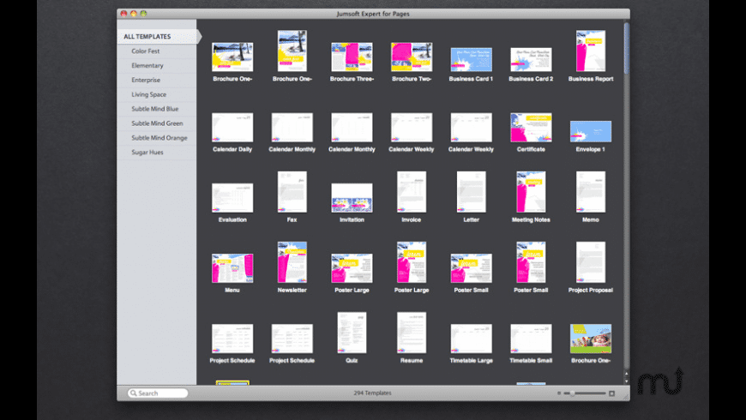Open Subtle Mind Orange category
Image resolution: width=746 pixels, height=420 pixels.
[x=157, y=138]
